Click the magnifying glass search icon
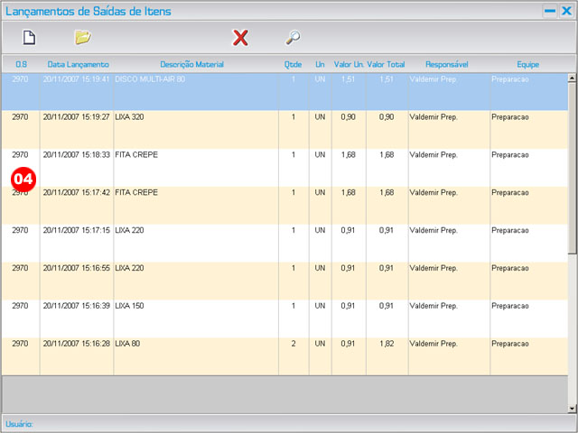The image size is (578, 433). (293, 38)
